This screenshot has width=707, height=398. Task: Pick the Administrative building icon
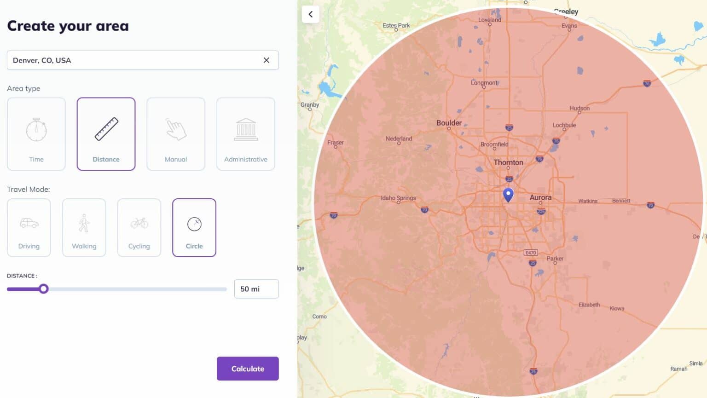[x=245, y=129]
